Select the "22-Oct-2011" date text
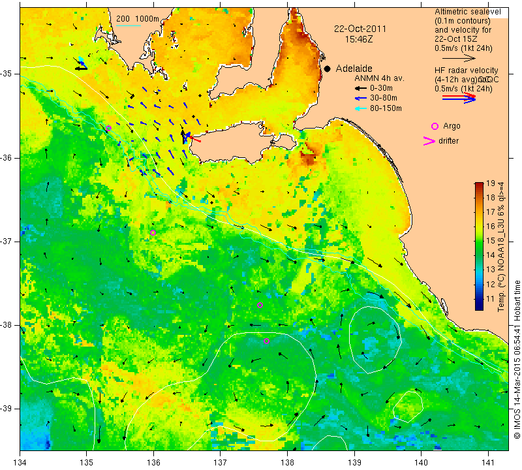The height and width of the screenshot is (470, 522). coord(360,29)
